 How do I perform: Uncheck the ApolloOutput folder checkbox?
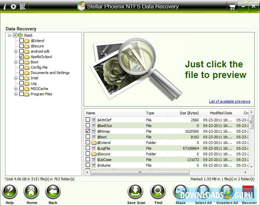22,57
